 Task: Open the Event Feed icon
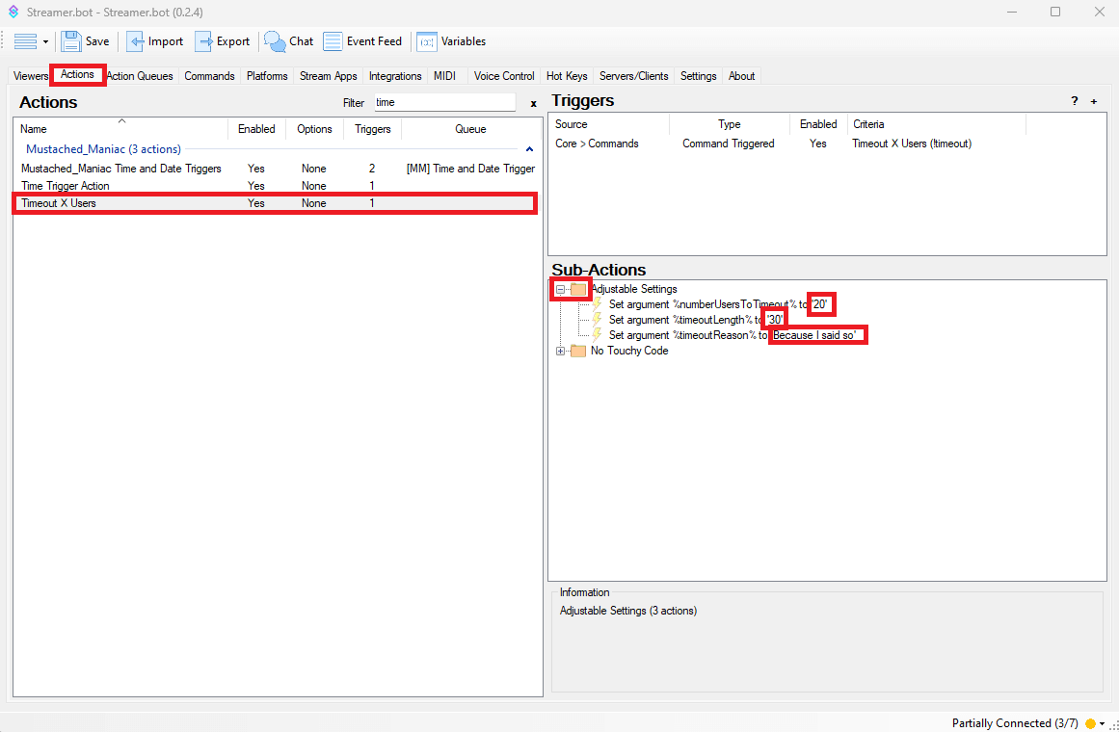pyautogui.click(x=333, y=41)
